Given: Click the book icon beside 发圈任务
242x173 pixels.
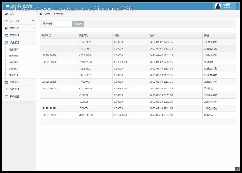Looking at the screenshot, I should (x=6, y=28).
